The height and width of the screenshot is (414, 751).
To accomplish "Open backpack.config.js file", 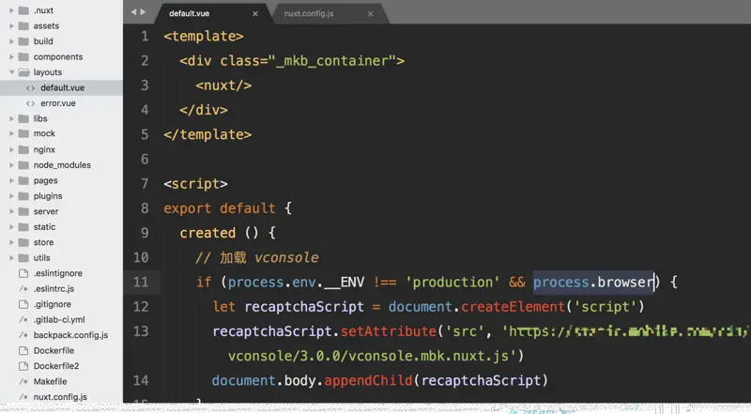I will (71, 335).
